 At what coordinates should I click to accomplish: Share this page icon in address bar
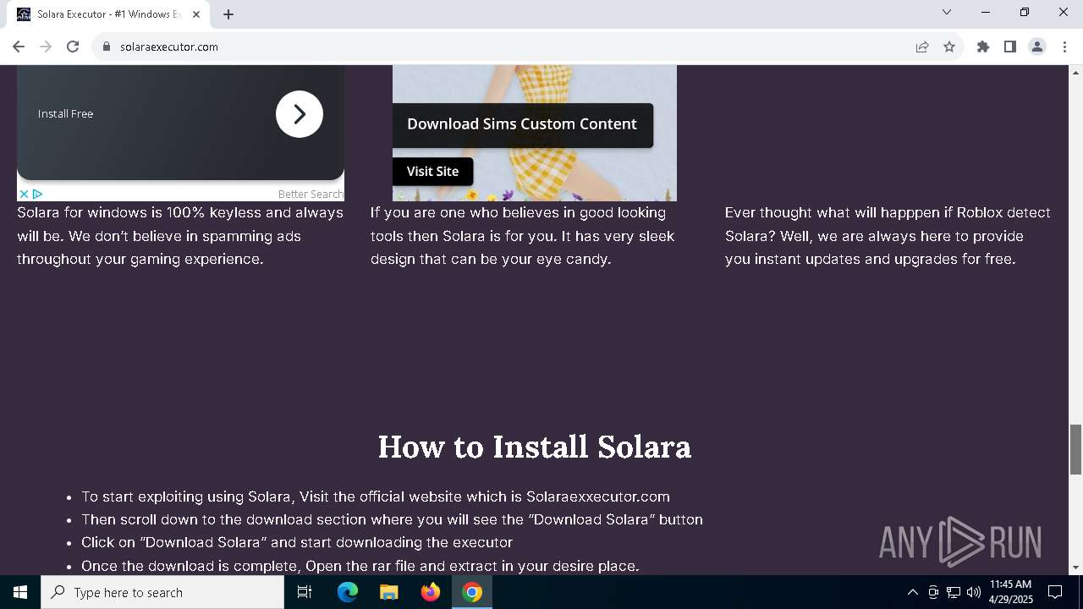922,47
